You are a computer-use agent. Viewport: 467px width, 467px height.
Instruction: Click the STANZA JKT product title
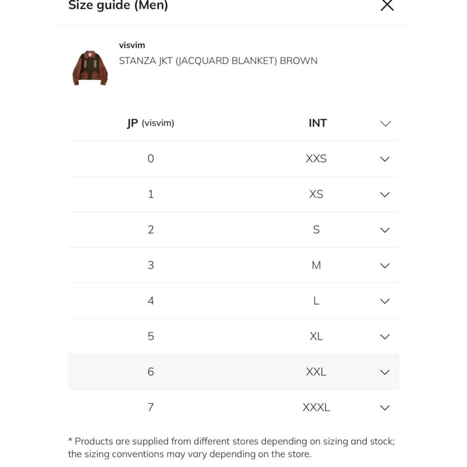[x=218, y=61]
